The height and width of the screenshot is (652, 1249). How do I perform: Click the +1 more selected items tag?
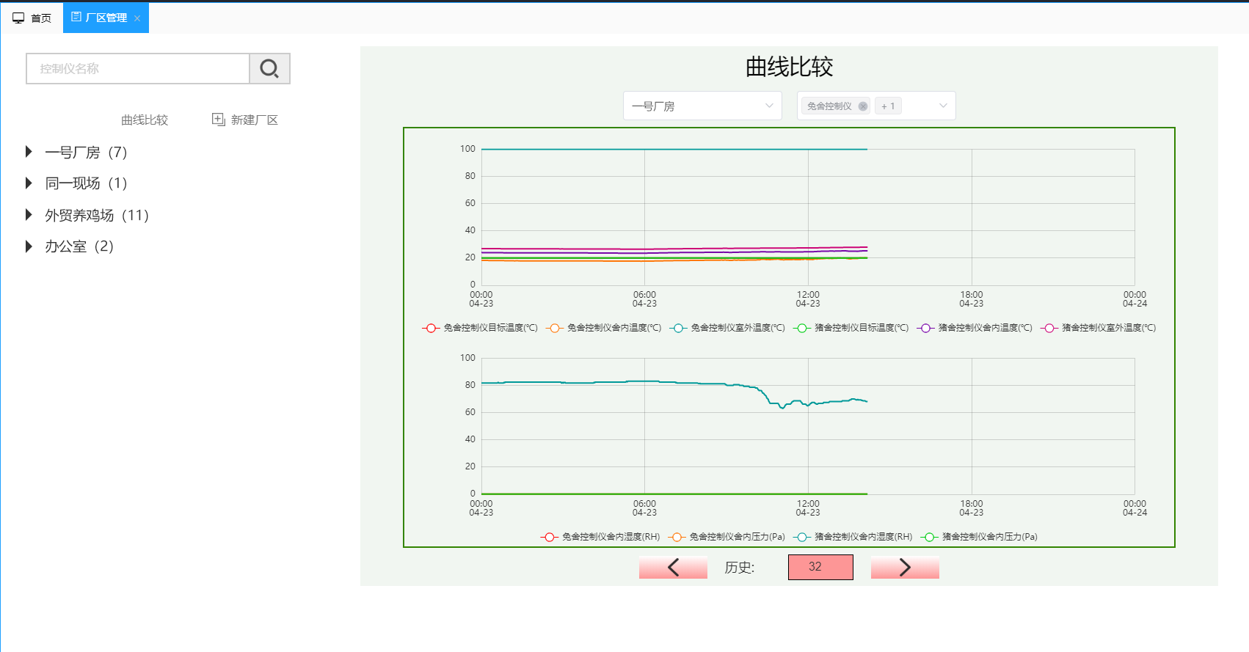coord(888,106)
